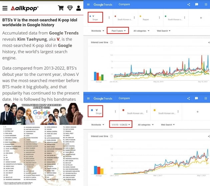Click feedback icon in lower Google Trends header
Image resolution: width=210 pixels, height=186 pixels.
click(x=196, y=98)
